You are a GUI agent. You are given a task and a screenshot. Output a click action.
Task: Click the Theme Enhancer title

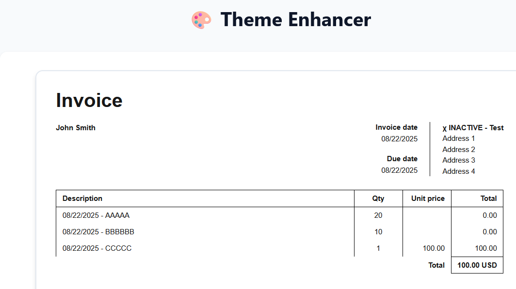click(295, 20)
